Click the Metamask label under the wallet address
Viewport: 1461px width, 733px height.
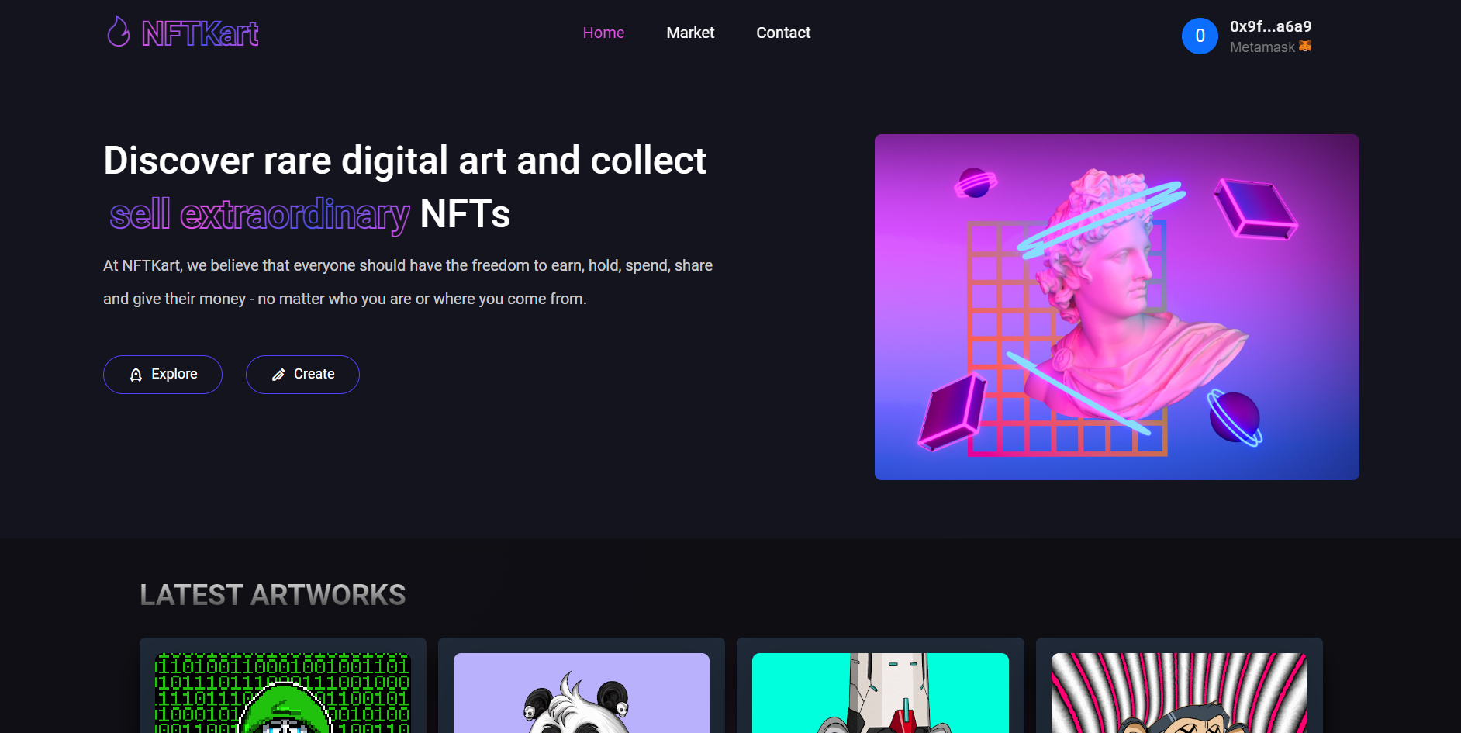(x=1259, y=47)
